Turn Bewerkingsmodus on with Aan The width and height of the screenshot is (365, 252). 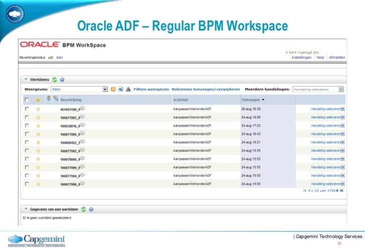pyautogui.click(x=59, y=57)
